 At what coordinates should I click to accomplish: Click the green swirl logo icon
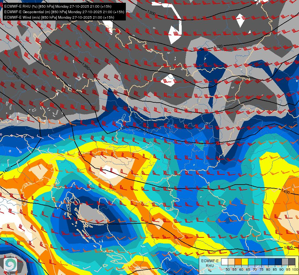[x=10, y=264]
